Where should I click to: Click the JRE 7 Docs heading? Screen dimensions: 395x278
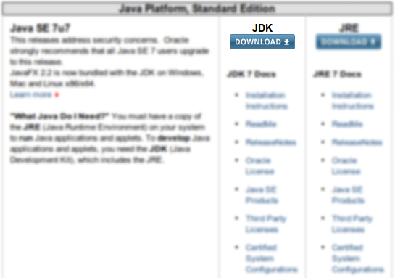point(337,74)
